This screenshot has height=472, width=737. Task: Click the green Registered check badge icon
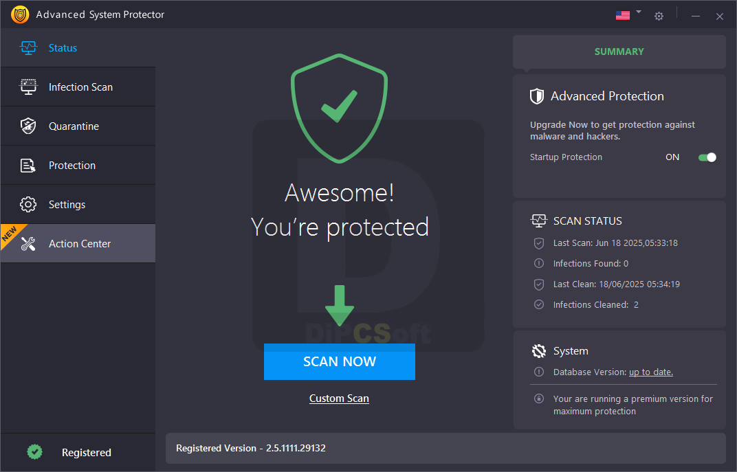[x=35, y=452]
